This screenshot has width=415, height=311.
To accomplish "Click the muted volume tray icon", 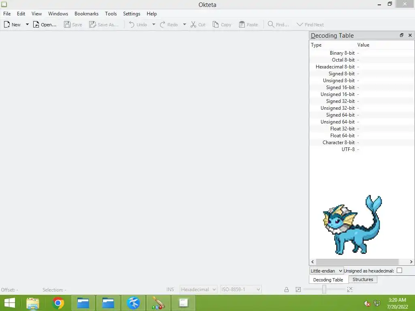I will (x=367, y=303).
